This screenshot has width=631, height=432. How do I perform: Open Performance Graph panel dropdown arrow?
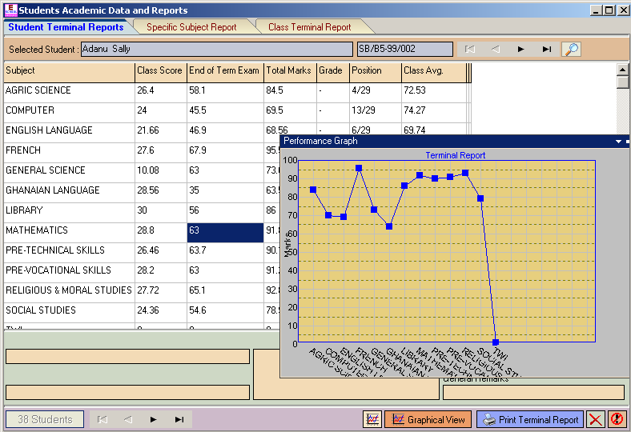pyautogui.click(x=618, y=142)
